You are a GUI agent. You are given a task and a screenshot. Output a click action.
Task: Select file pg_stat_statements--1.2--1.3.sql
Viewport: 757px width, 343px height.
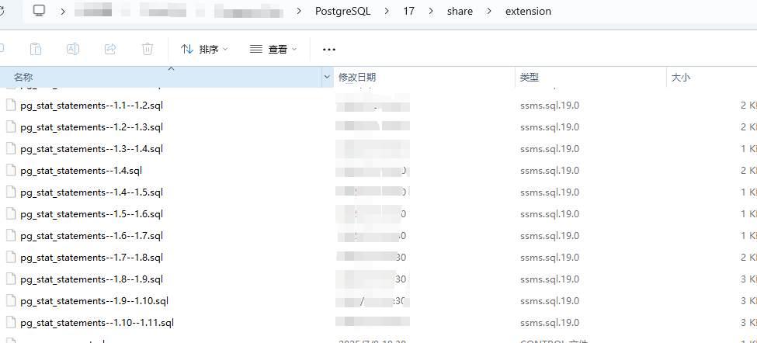pyautogui.click(x=92, y=126)
